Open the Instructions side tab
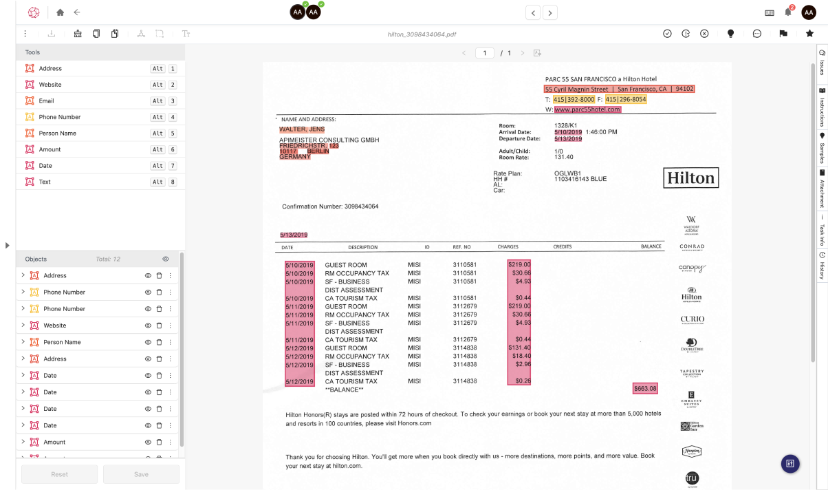The height and width of the screenshot is (490, 828). (x=822, y=107)
